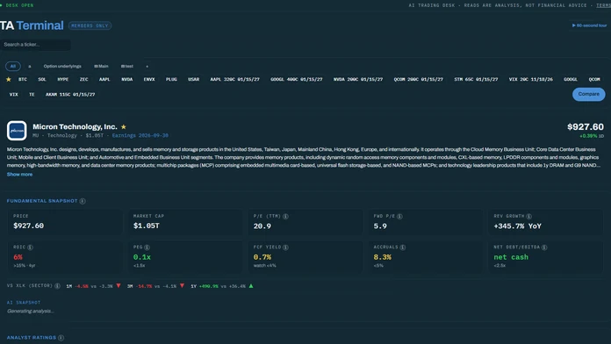Click the Members Only badge
Image resolution: width=611 pixels, height=344 pixels.
(90, 25)
